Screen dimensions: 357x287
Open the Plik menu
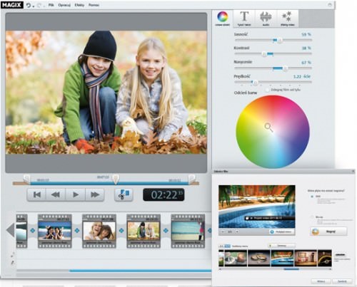pyautogui.click(x=51, y=5)
